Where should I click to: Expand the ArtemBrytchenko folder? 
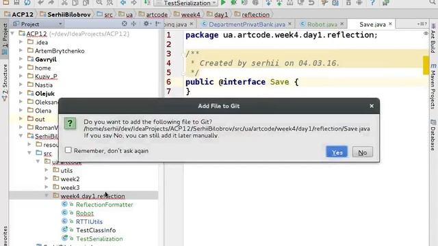point(21,51)
